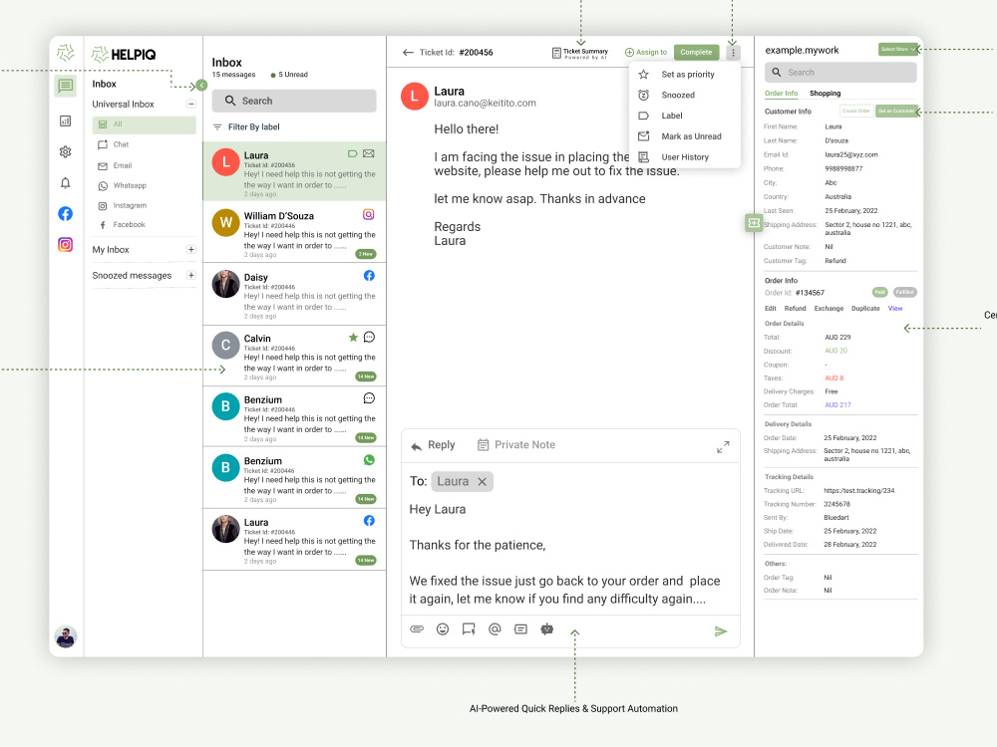Click Edit action under Order Info
The image size is (997, 747).
tap(770, 308)
